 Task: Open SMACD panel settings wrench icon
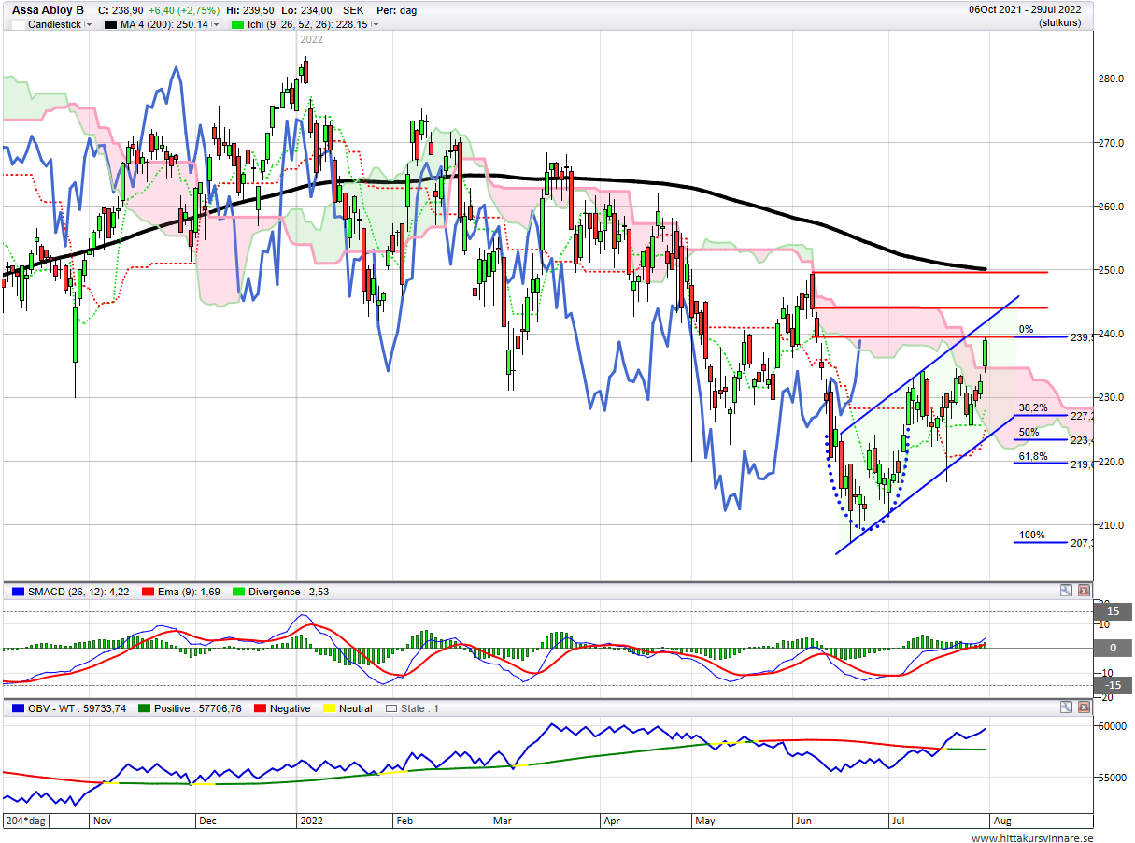(x=1066, y=591)
